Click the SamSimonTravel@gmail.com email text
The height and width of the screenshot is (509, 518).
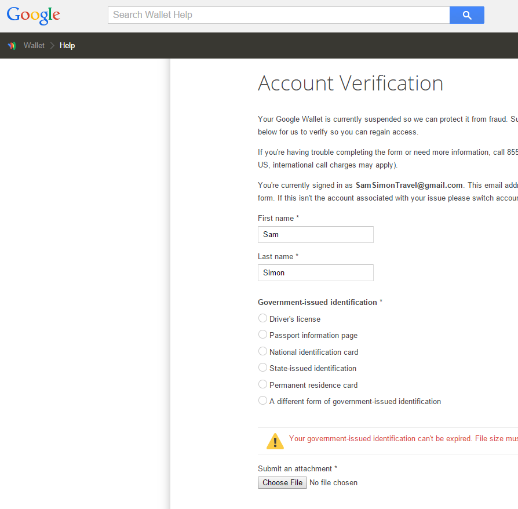pos(409,186)
